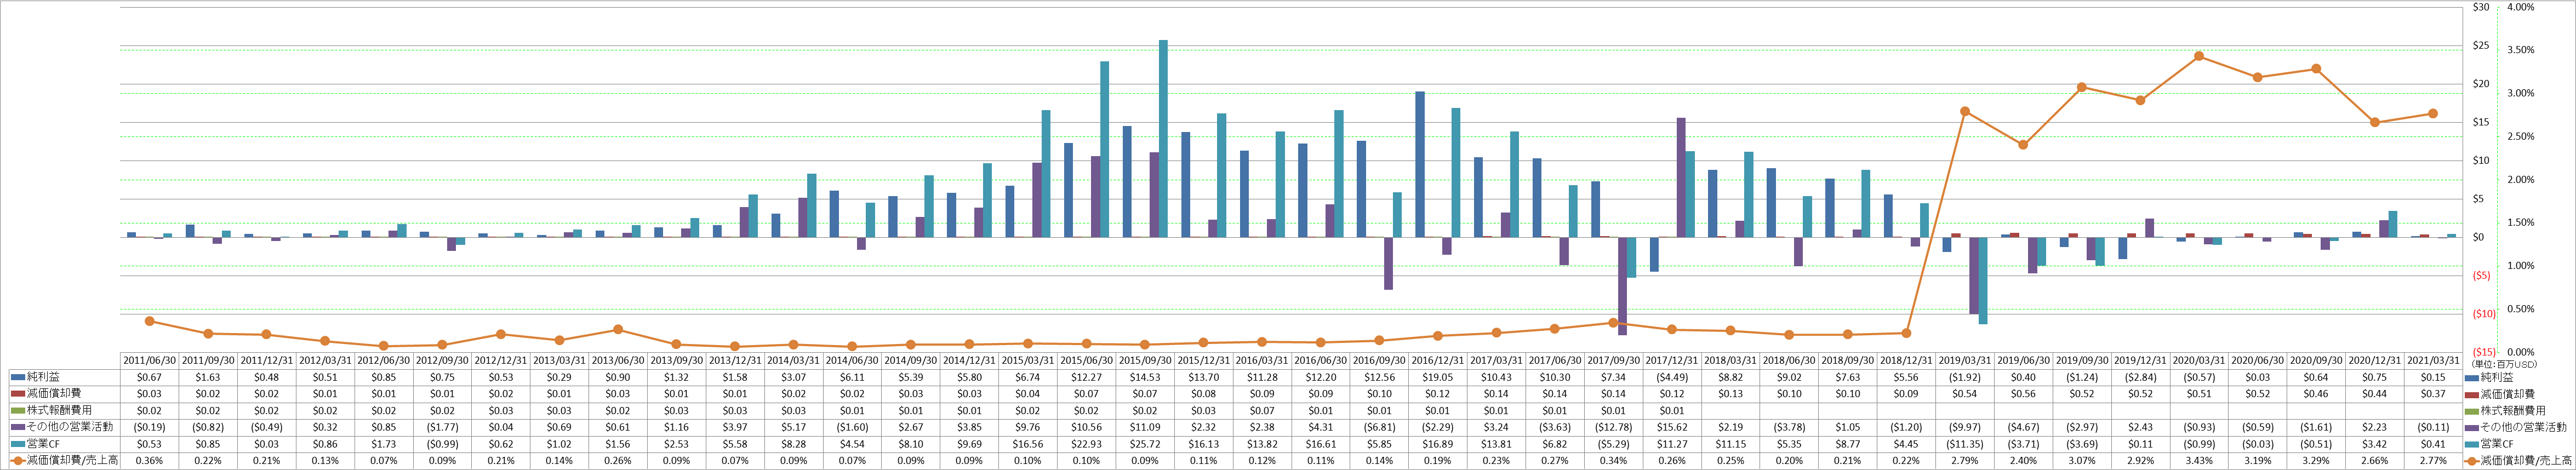The image size is (2576, 470).
Task: Select the 3.29% ratio cell
Action: click(x=2316, y=460)
